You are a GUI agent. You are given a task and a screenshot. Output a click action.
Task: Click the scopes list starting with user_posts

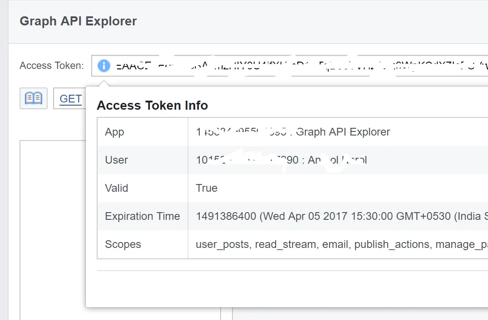[342, 244]
